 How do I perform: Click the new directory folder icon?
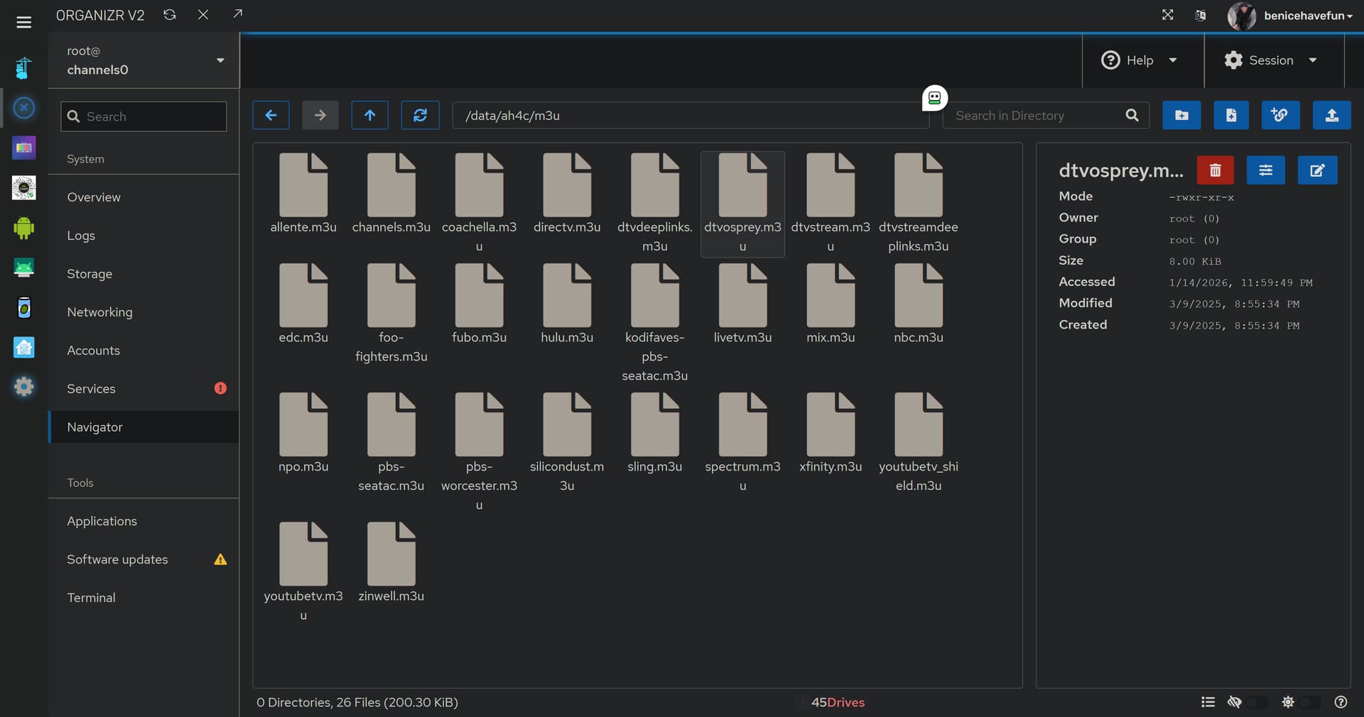coord(1181,115)
